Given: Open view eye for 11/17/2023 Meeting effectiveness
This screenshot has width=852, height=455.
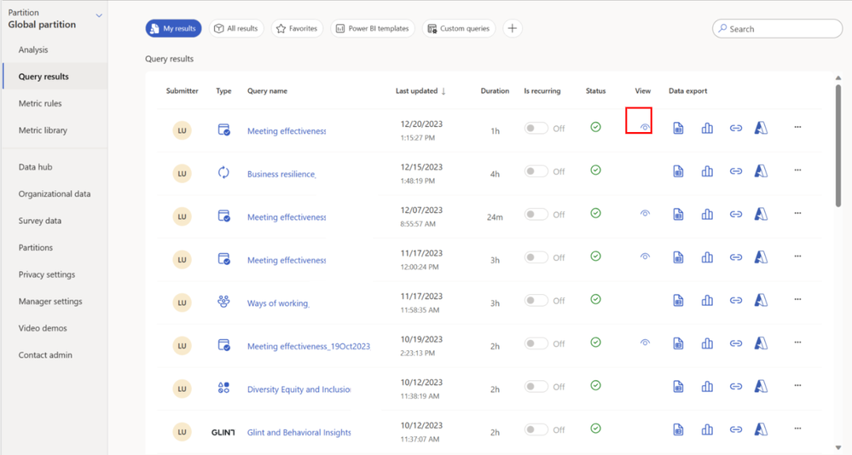Looking at the screenshot, I should click(645, 256).
